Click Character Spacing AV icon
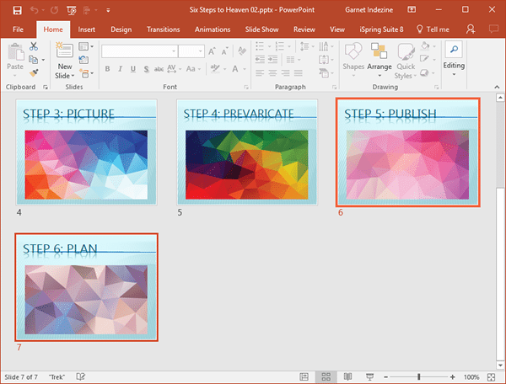506x384 pixels. [172, 69]
